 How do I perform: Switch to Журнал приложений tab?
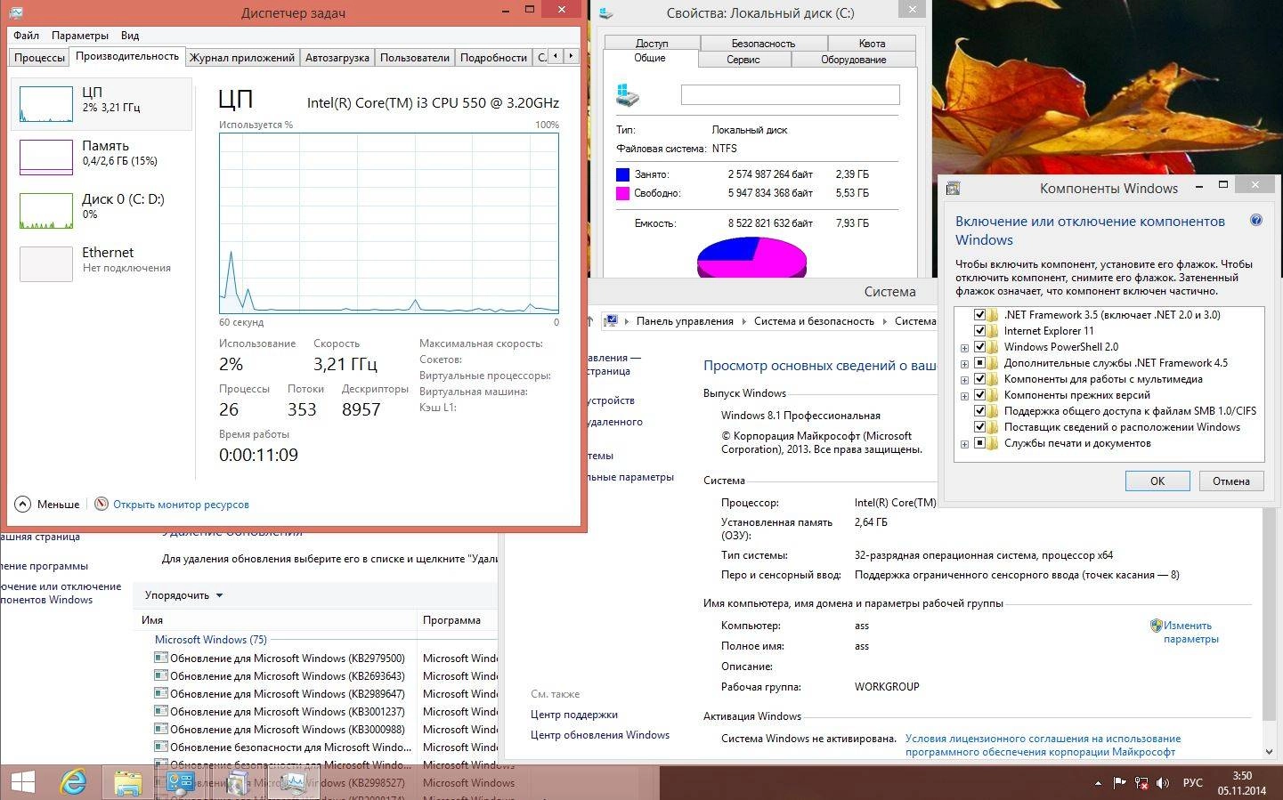(x=242, y=57)
